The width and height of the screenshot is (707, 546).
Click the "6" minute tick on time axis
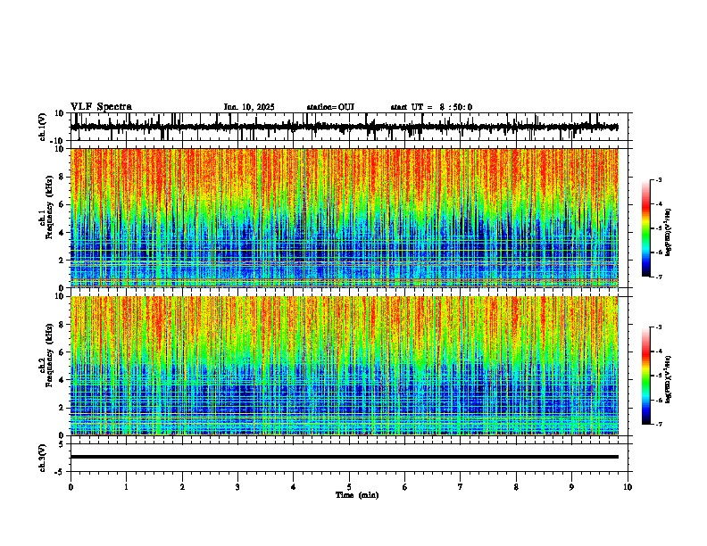(405, 487)
